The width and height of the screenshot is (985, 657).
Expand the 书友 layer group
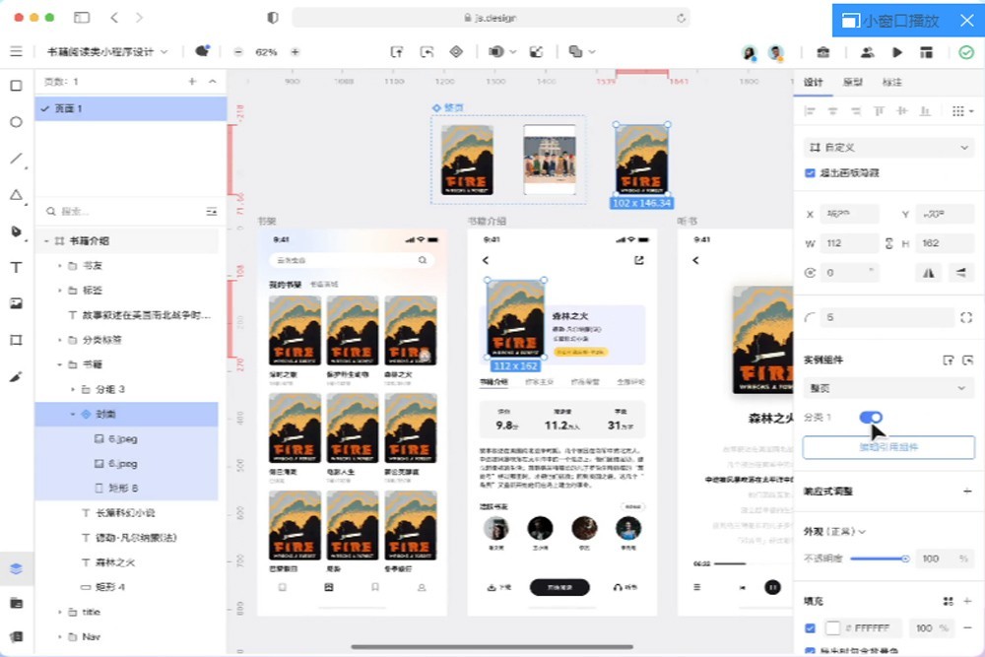[60, 266]
